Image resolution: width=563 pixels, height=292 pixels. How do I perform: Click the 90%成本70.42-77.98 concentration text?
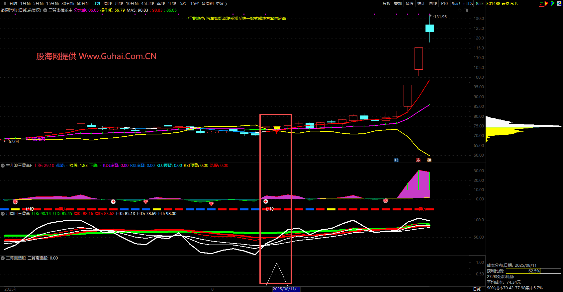(515, 288)
